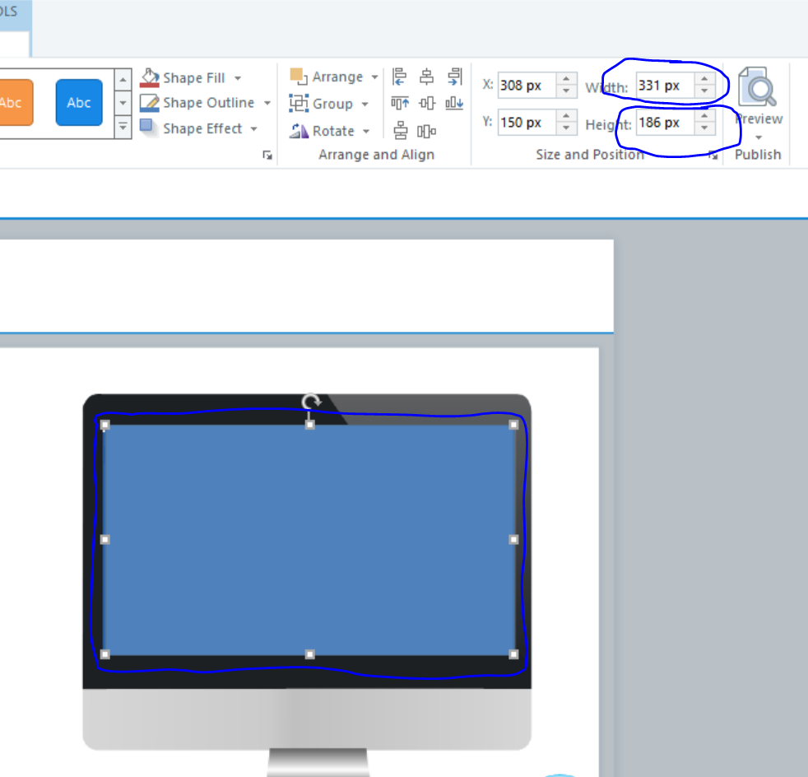The height and width of the screenshot is (777, 808).
Task: Click the top-right resize handle of rectangle
Action: (x=513, y=425)
